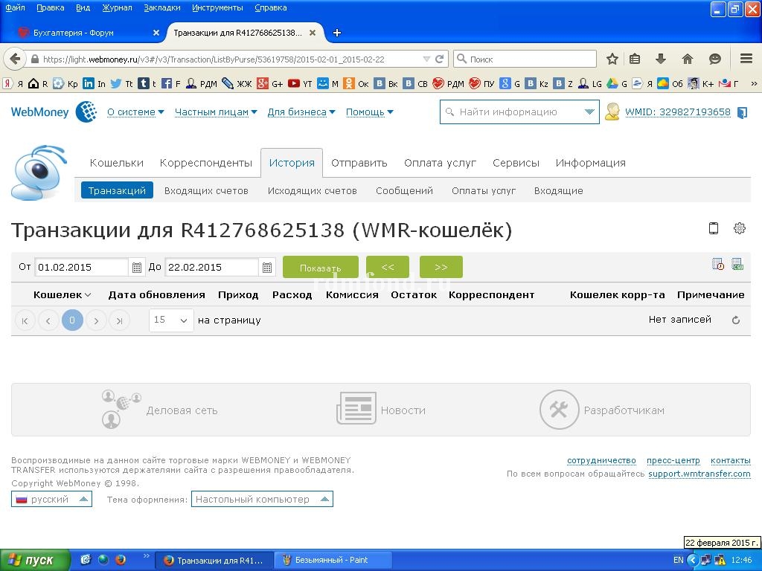Viewport: 762px width, 571px height.
Task: Open the bookmarks list icon
Action: [x=635, y=59]
